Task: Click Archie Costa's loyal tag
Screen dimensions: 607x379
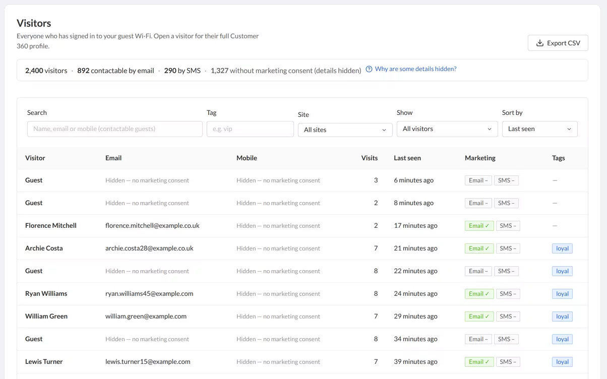Action: click(562, 248)
